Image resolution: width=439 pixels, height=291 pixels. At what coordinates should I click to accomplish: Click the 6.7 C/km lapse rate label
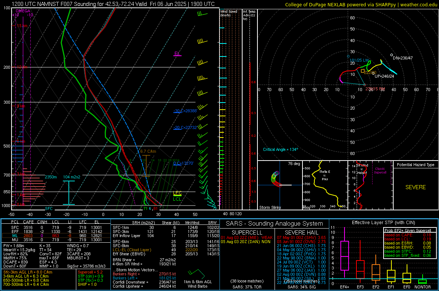148,151
